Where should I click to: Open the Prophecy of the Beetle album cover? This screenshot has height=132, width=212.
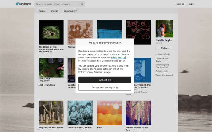point(51,113)
